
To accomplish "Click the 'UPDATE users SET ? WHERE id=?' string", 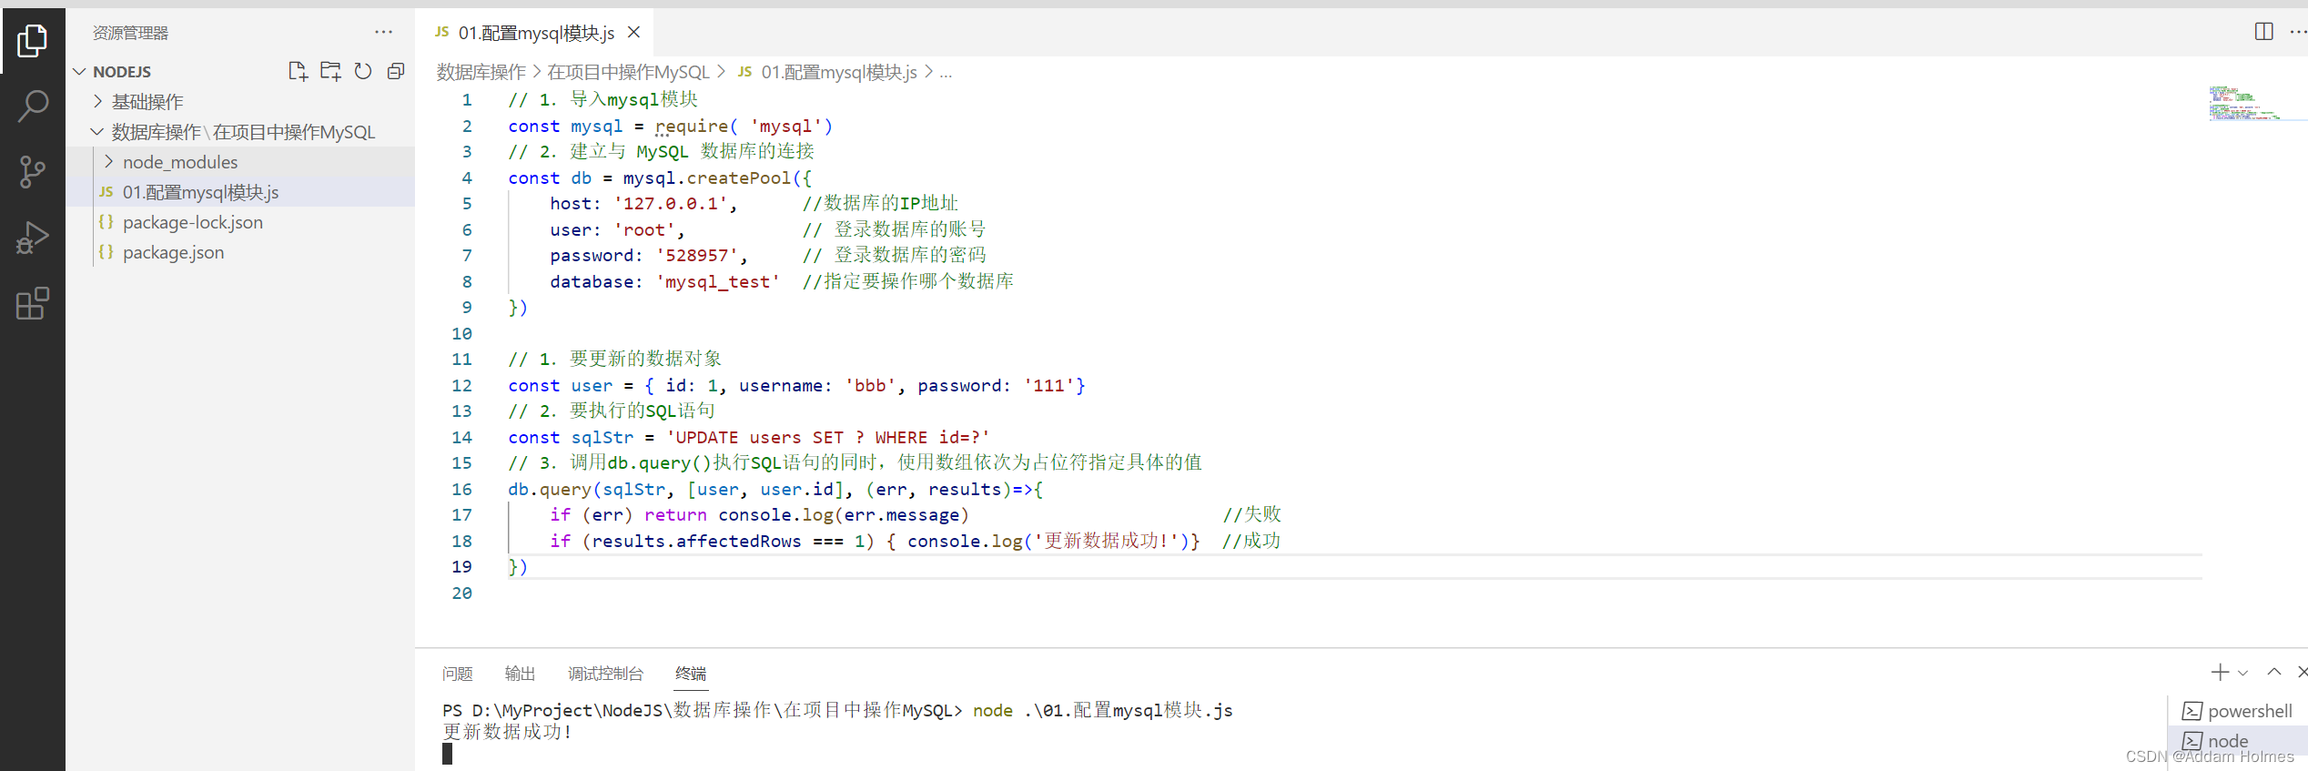I will click(x=828, y=438).
